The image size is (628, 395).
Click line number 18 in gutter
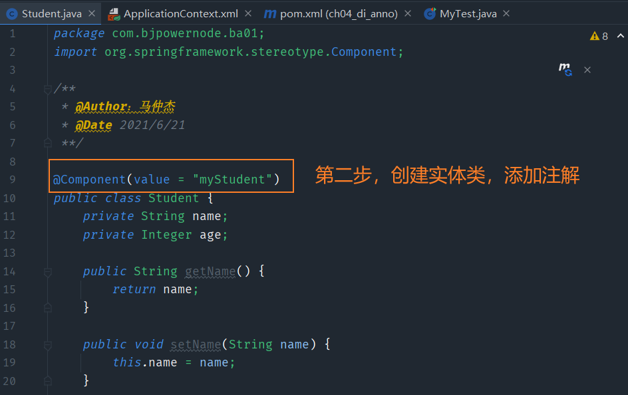click(x=9, y=344)
